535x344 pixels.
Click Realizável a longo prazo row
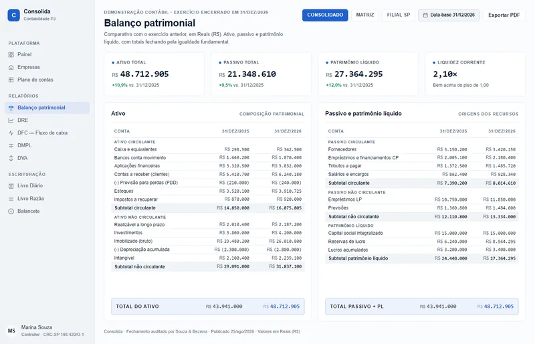(208, 225)
